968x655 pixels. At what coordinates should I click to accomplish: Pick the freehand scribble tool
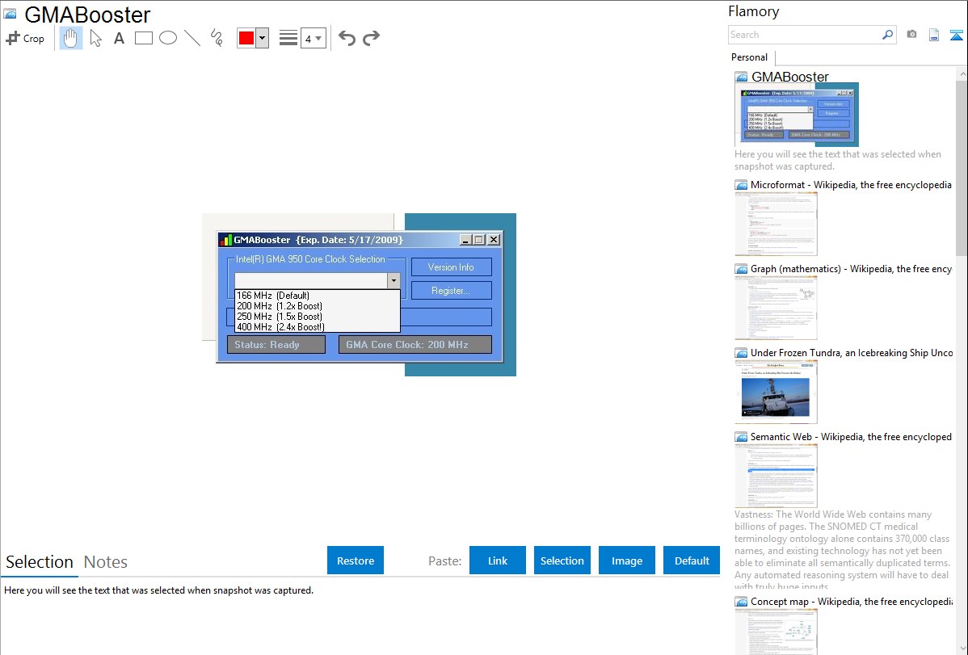point(217,38)
